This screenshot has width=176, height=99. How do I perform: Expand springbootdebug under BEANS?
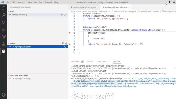point(10,46)
